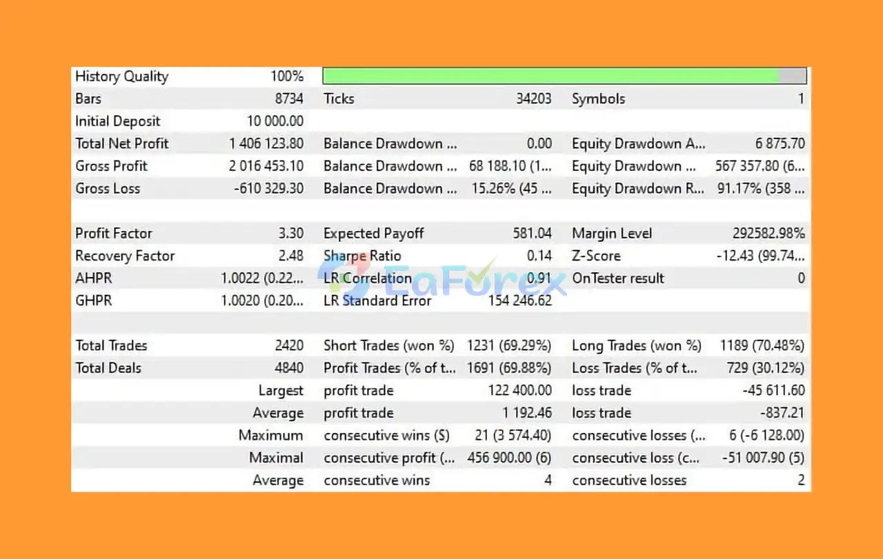The height and width of the screenshot is (559, 883).
Task: Click consecutive profit value 456 900.00 (6)
Action: point(510,458)
